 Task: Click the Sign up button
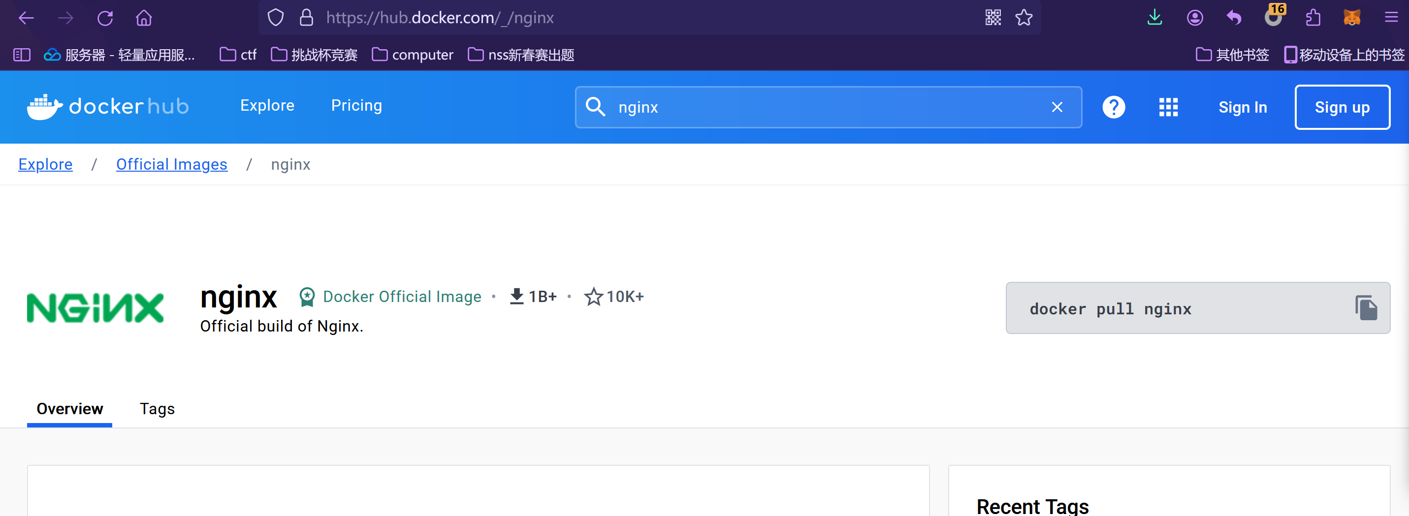[1342, 107]
